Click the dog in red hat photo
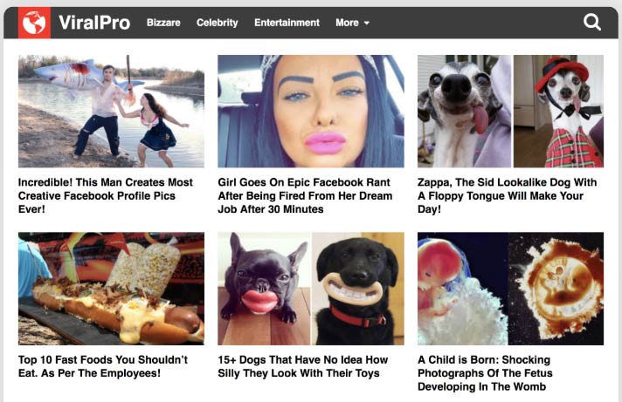The image size is (622, 402). pos(558,111)
